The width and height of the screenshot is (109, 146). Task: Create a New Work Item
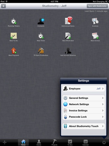point(68,36)
